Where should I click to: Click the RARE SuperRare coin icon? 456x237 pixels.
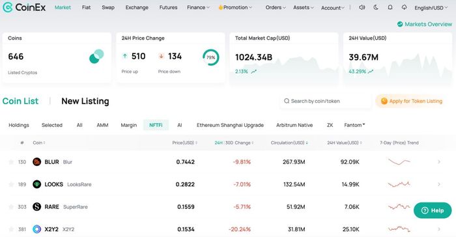36,207
